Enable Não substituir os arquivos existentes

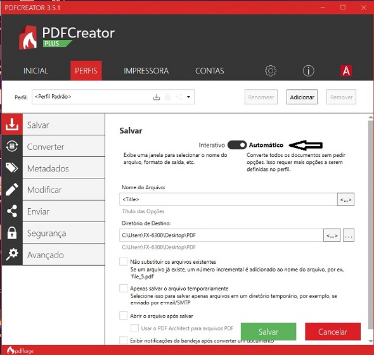click(124, 262)
